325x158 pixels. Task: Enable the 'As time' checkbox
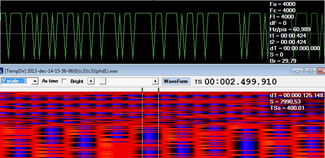65,81
